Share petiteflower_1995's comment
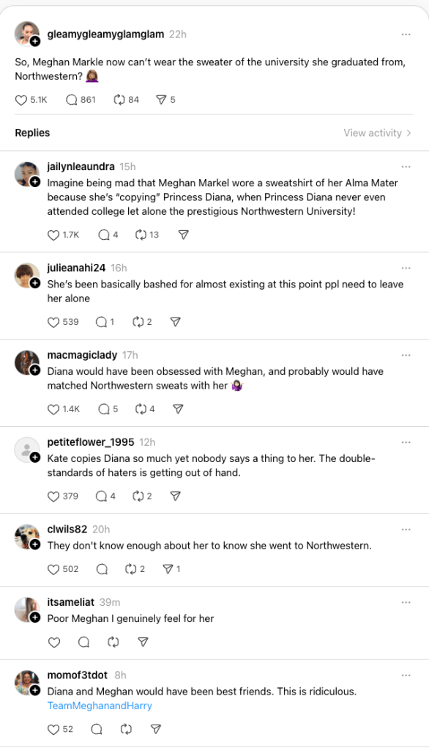The image size is (429, 751). [175, 496]
